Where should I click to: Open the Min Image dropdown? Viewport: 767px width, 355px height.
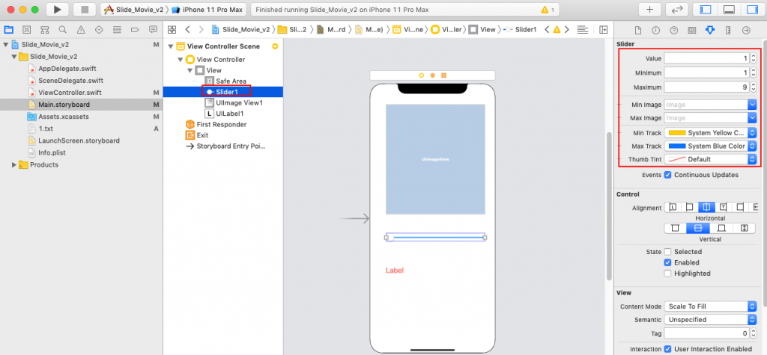(752, 105)
